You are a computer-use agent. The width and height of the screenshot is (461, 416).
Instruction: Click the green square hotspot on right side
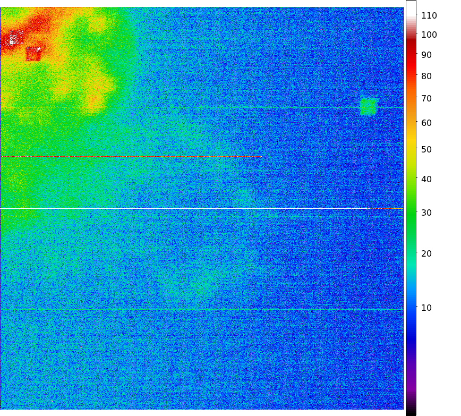coord(368,107)
